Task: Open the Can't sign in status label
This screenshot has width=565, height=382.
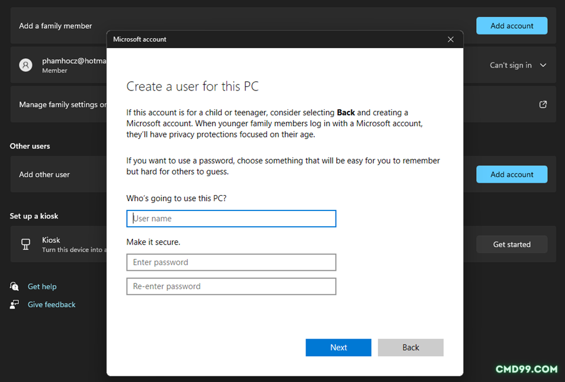Action: tap(511, 65)
